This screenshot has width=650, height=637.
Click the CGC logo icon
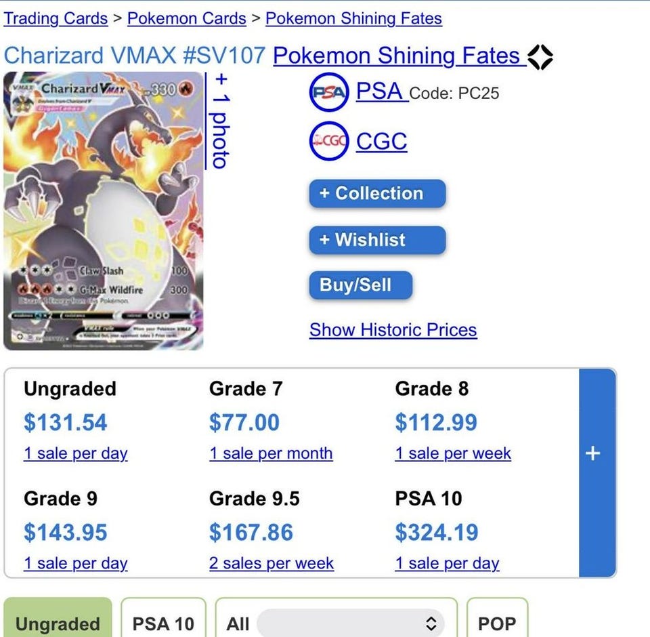(x=329, y=141)
